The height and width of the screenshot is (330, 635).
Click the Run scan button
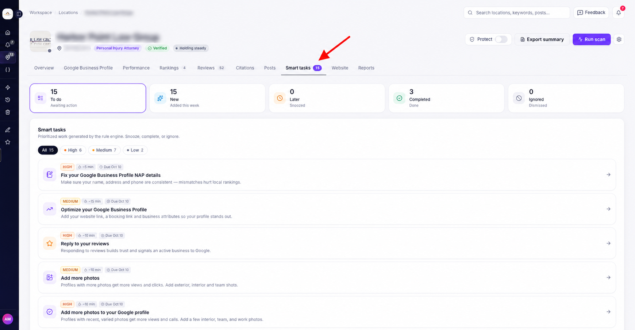coord(592,39)
